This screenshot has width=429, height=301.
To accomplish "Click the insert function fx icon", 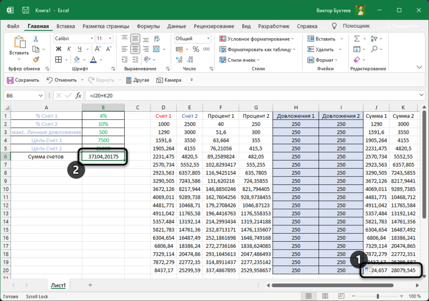I will [x=78, y=96].
